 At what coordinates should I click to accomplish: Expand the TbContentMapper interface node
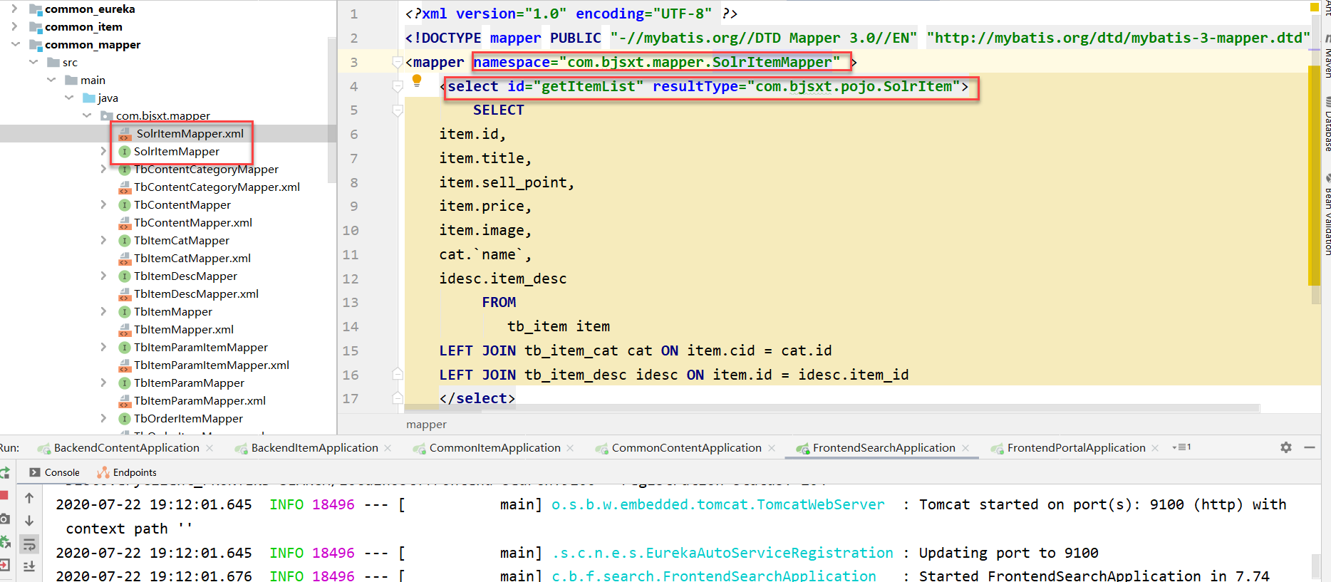point(103,204)
